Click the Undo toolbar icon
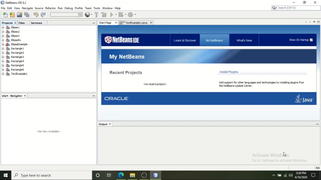The height and width of the screenshot is (180, 321). (36, 15)
